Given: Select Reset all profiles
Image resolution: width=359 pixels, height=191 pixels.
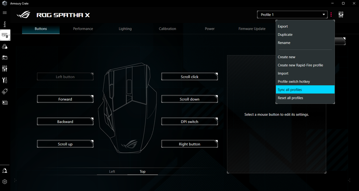Looking at the screenshot, I should point(305,98).
